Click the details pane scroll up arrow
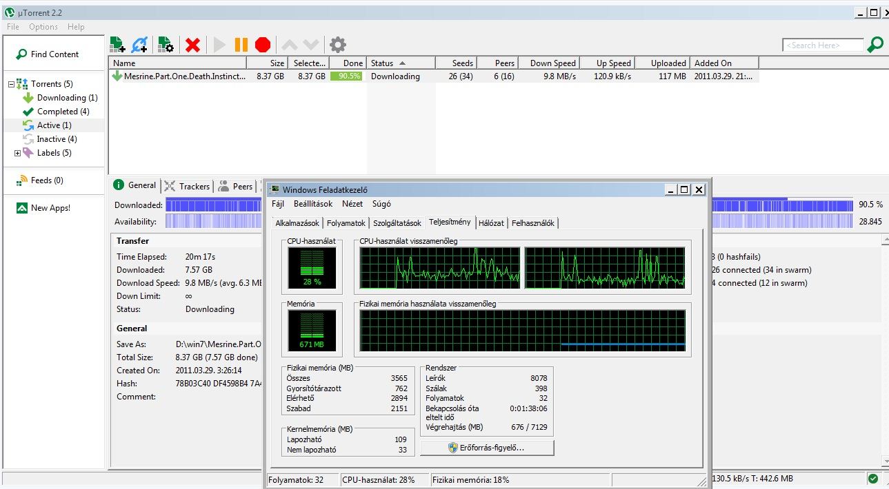 (x=885, y=240)
